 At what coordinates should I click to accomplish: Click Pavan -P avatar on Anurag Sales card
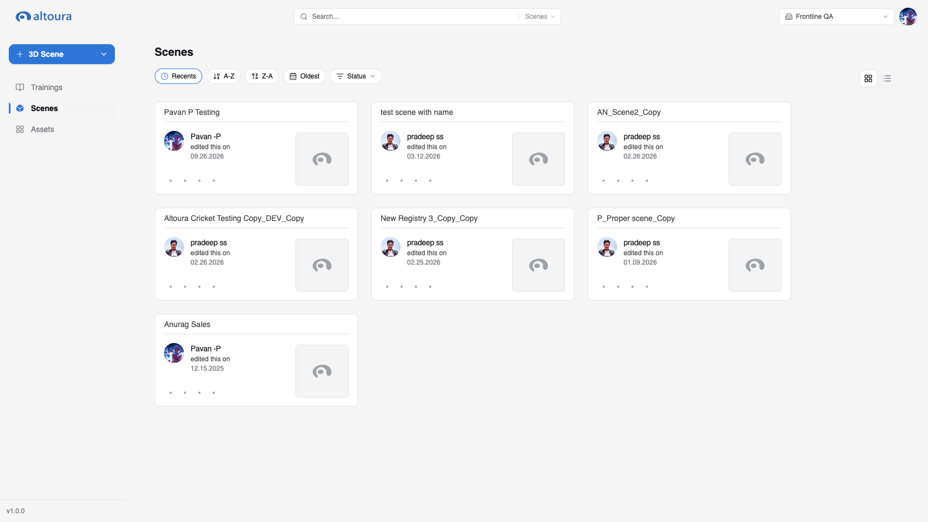pos(174,353)
